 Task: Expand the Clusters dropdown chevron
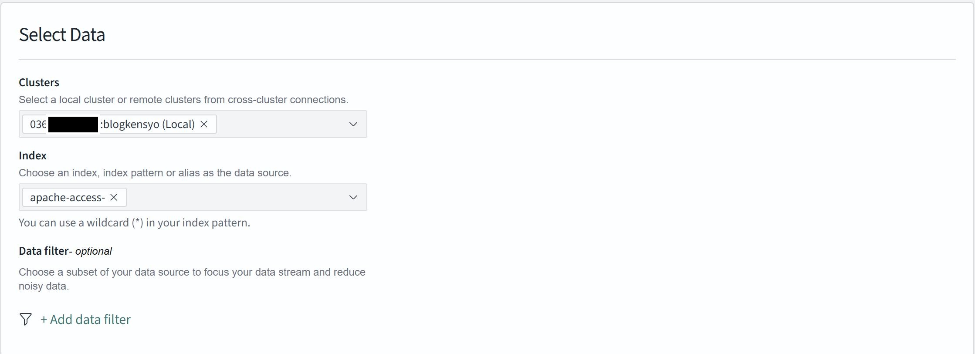coord(353,124)
